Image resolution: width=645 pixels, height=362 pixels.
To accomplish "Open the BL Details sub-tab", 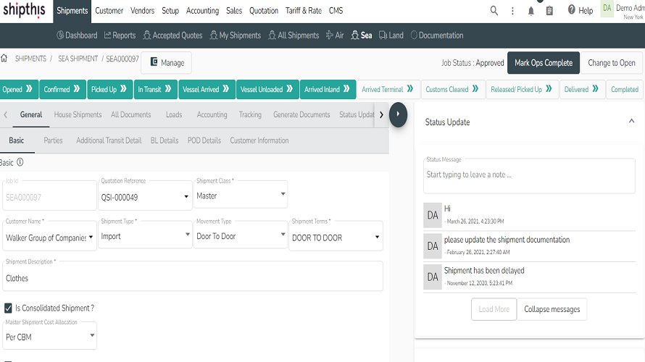I will pyautogui.click(x=165, y=140).
